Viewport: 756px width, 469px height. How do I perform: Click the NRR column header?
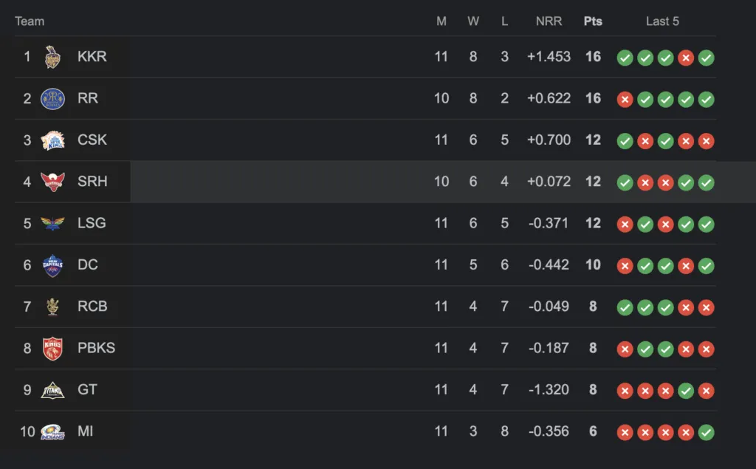(549, 21)
